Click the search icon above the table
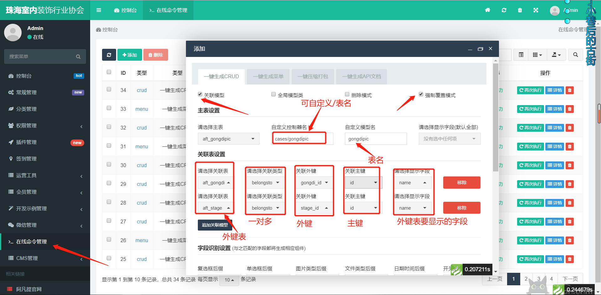 pos(575,55)
